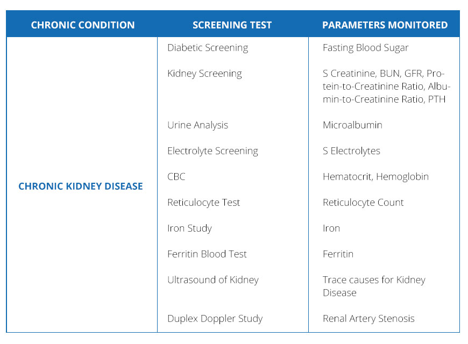Click the Iron Study entry
The width and height of the screenshot is (468, 344).
[189, 228]
